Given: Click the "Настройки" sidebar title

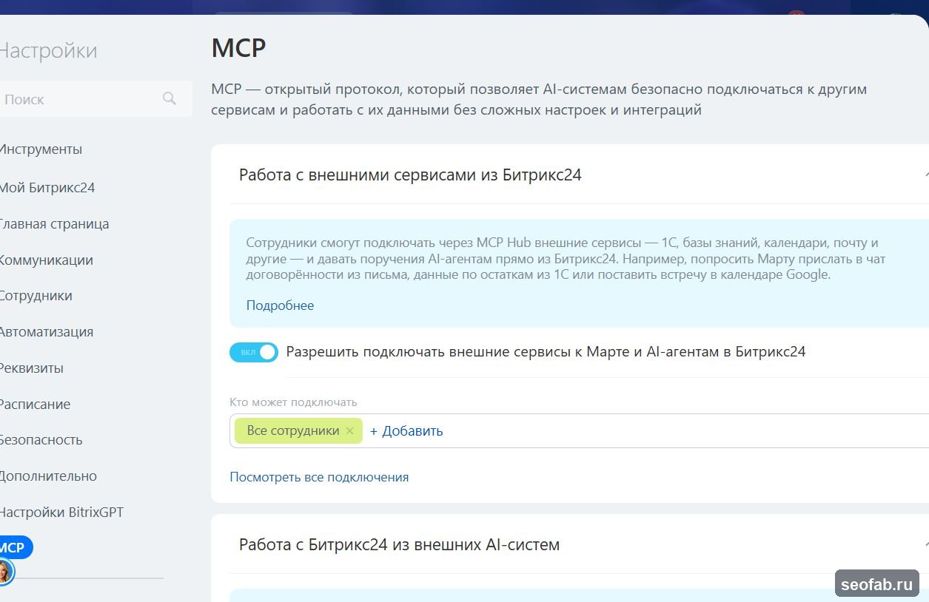Looking at the screenshot, I should (48, 51).
